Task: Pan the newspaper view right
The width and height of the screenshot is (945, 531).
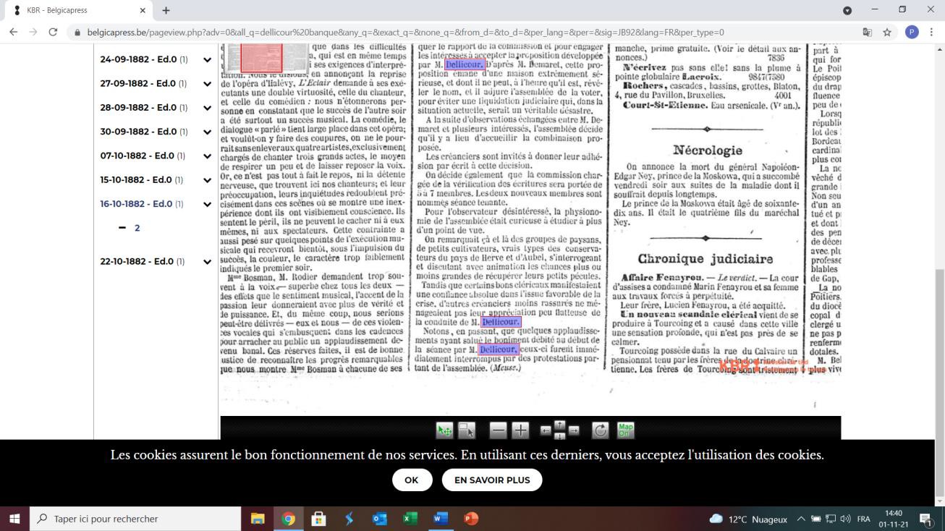Action: point(574,430)
